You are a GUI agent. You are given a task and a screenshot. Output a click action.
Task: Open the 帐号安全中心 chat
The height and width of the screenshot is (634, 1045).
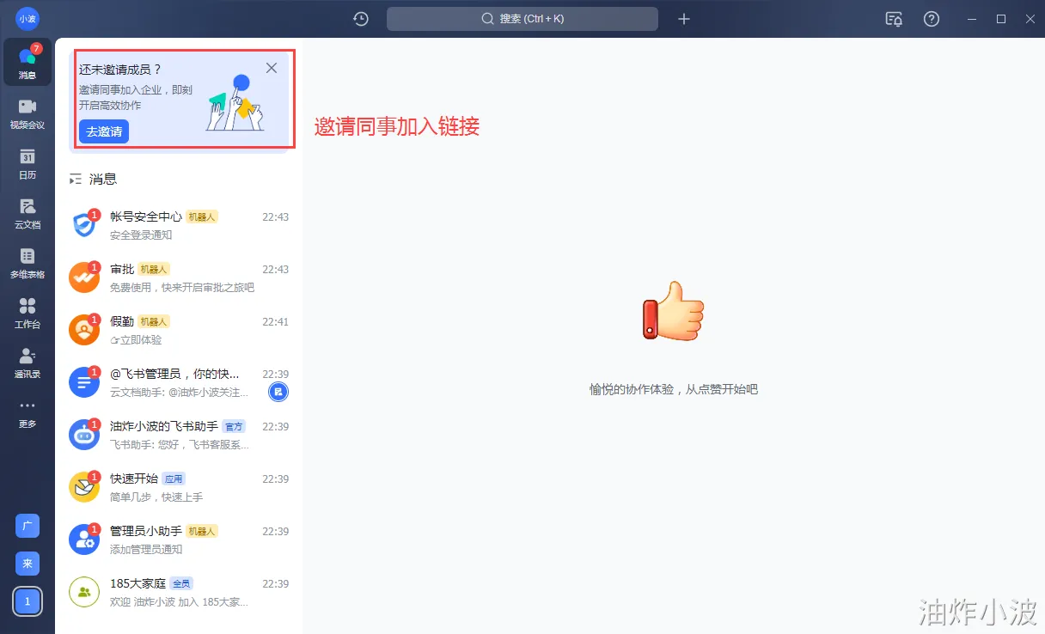pos(179,225)
